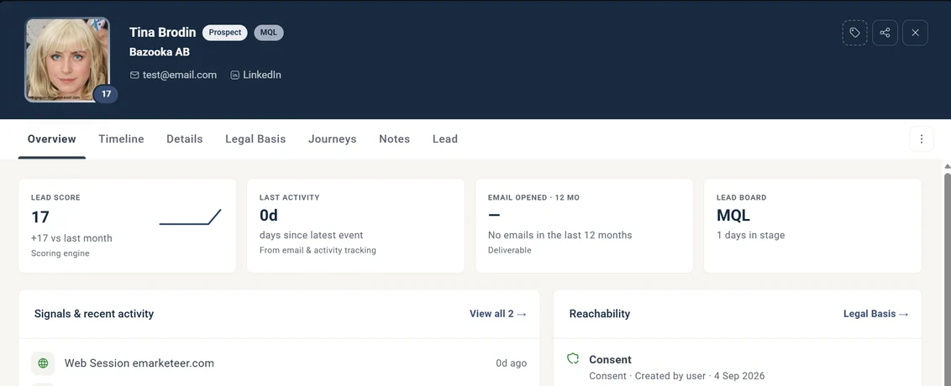Open the Timeline tab
This screenshot has width=951, height=386.
(121, 138)
